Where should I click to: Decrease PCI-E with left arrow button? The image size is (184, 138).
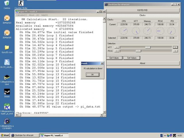[117, 51]
